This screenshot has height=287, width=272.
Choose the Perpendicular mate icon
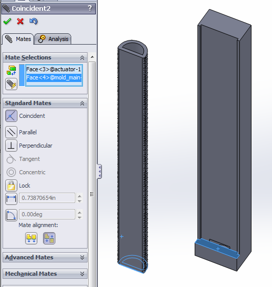point(11,146)
